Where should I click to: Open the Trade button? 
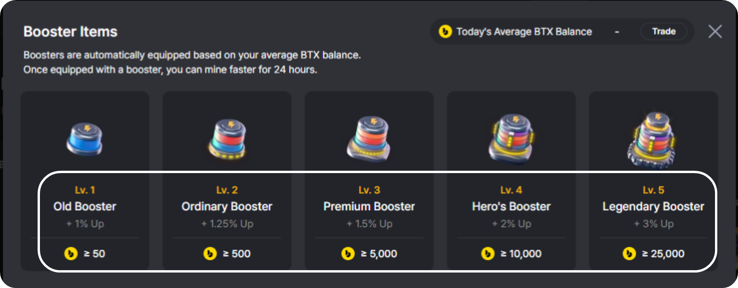664,31
